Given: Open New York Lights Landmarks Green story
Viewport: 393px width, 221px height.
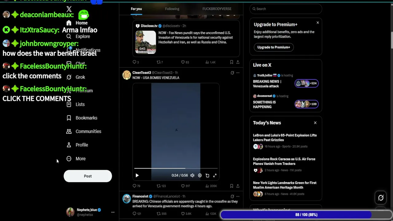Looking at the screenshot, I should tap(285, 185).
